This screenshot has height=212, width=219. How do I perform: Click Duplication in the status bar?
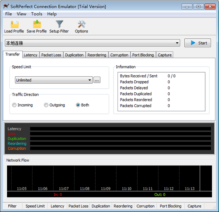point(101,206)
